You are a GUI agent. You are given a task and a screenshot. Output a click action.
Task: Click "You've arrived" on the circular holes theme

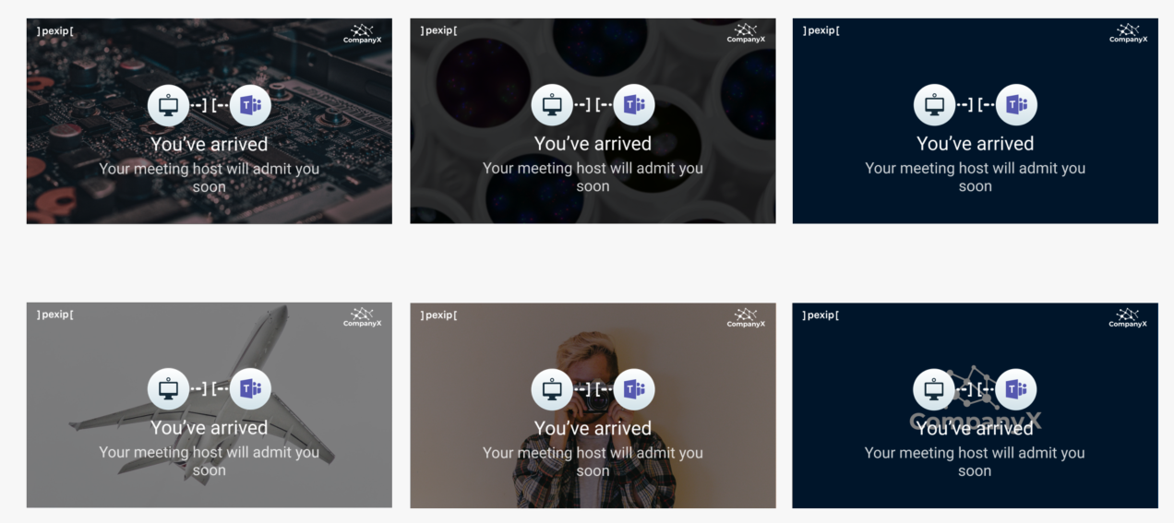coord(593,144)
